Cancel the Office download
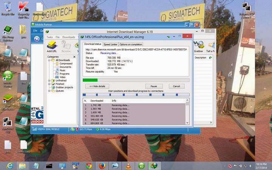The width and height of the screenshot is (272, 170). pos(176,86)
